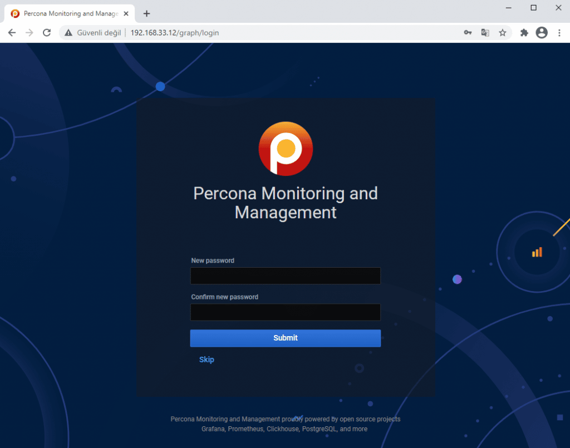Click the password key icon in address bar
The height and width of the screenshot is (448, 570).
pos(468,32)
